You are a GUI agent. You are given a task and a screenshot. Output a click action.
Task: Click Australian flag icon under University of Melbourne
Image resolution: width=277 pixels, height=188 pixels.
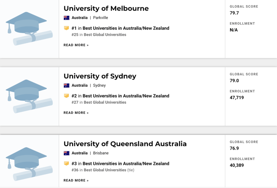66,18
